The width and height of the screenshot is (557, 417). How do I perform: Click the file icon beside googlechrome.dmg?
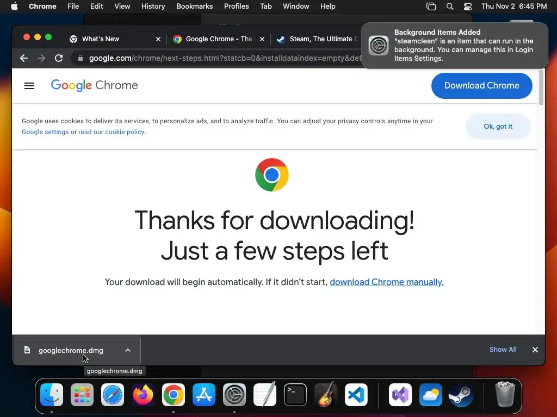[x=27, y=350]
